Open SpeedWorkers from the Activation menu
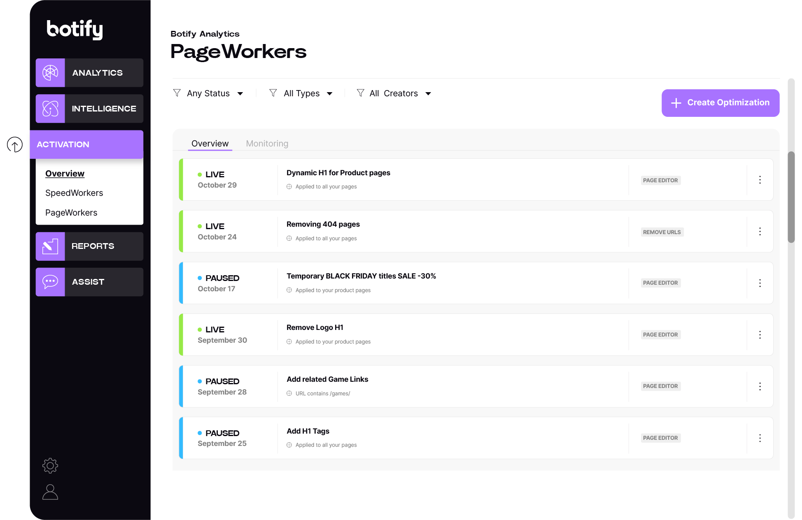Screen dimensions: 802x520 point(74,193)
